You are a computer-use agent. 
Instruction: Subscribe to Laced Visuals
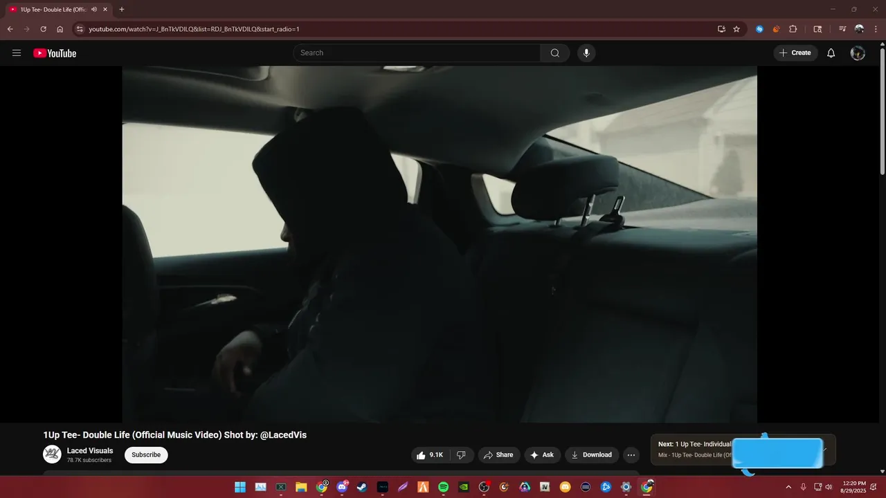pyautogui.click(x=146, y=455)
